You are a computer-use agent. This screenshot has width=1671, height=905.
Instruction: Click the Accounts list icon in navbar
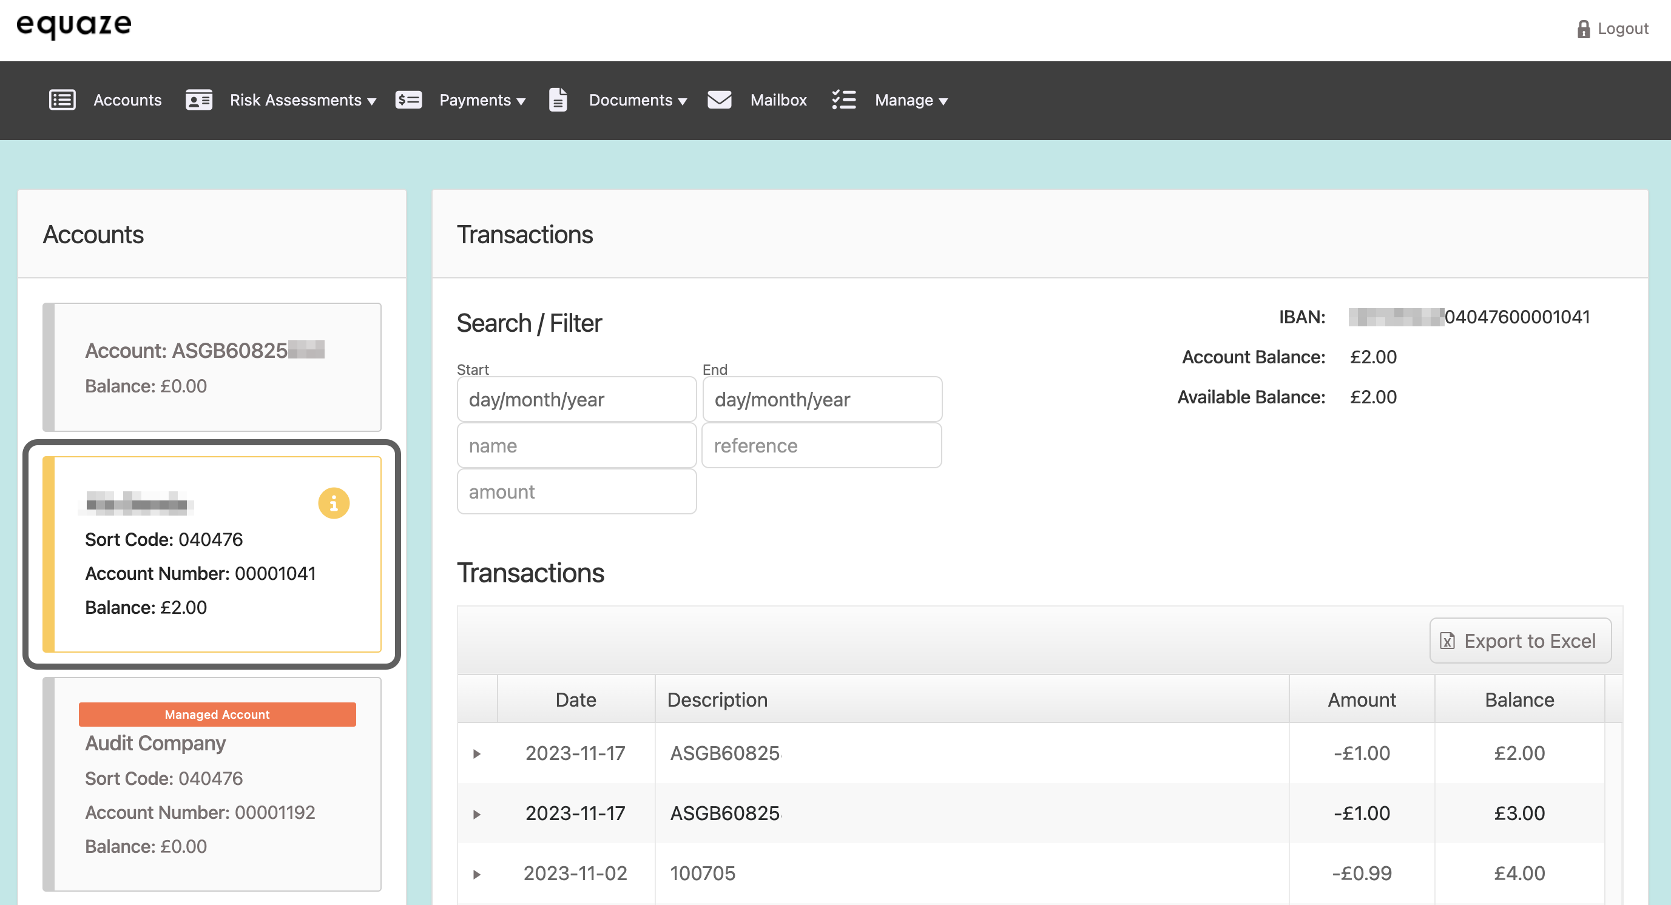click(62, 100)
